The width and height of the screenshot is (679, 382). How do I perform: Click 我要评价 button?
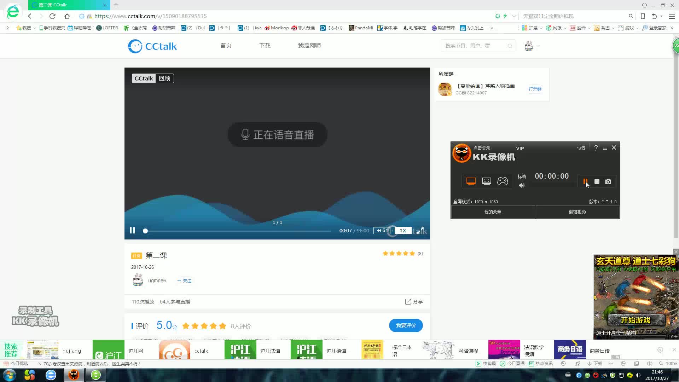point(406,325)
